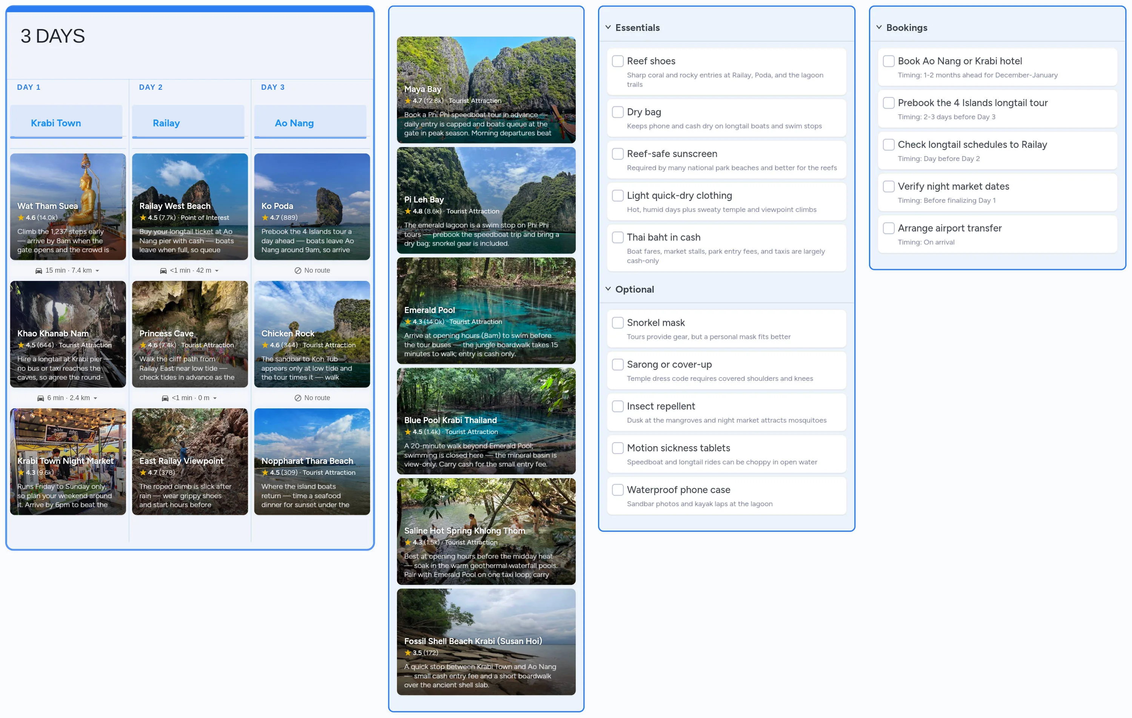1132x718 pixels.
Task: Open route dropdown for <1 min · 42 m
Action: click(x=216, y=271)
